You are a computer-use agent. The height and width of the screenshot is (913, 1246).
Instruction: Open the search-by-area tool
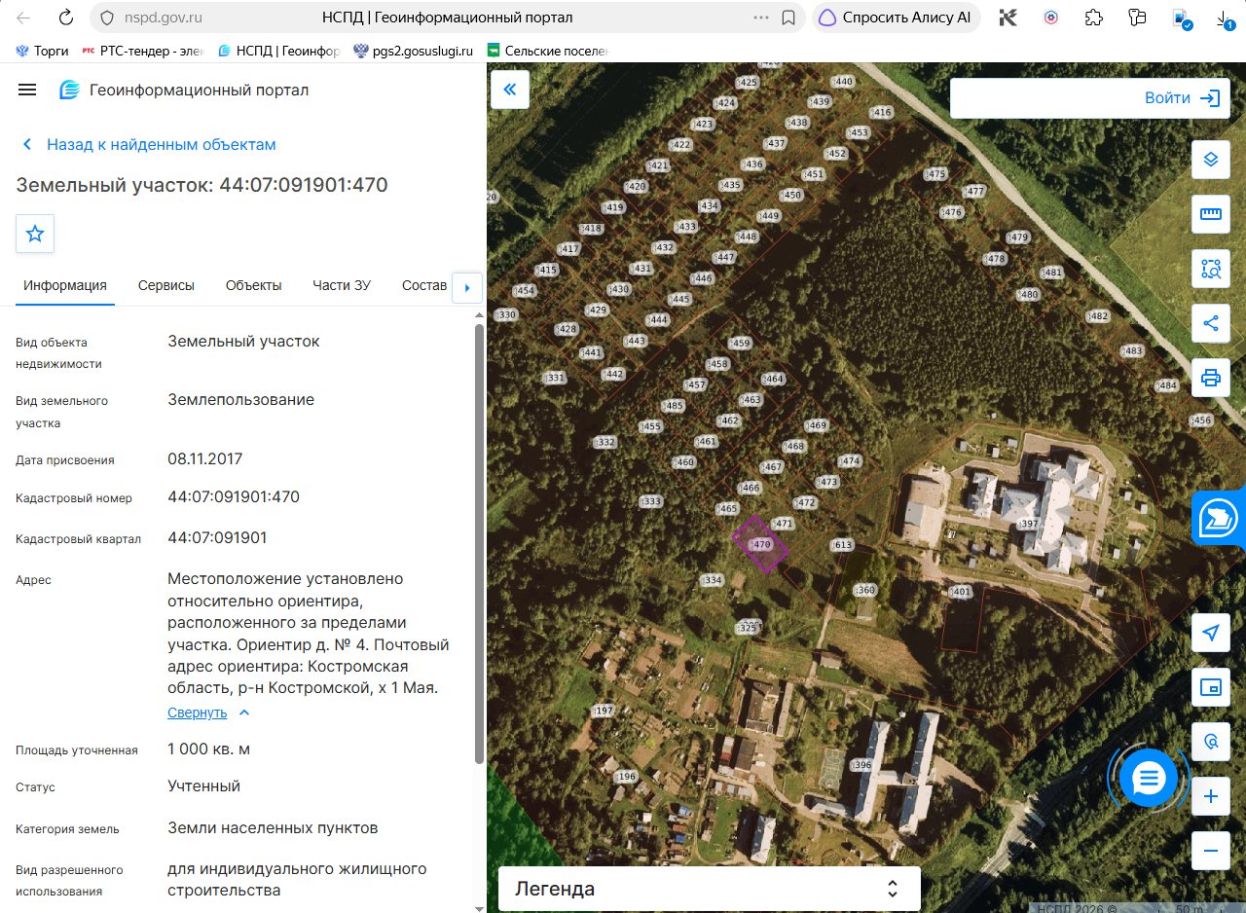tap(1211, 269)
